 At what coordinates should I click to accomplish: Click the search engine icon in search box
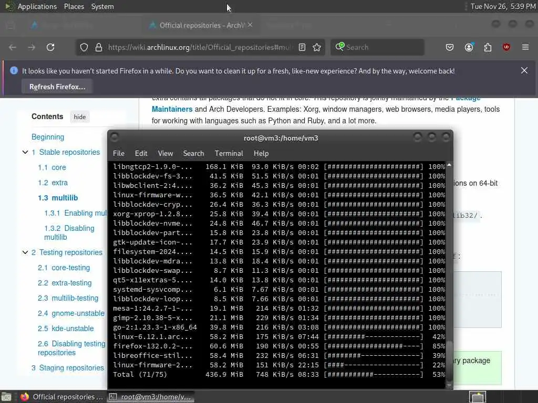point(340,47)
